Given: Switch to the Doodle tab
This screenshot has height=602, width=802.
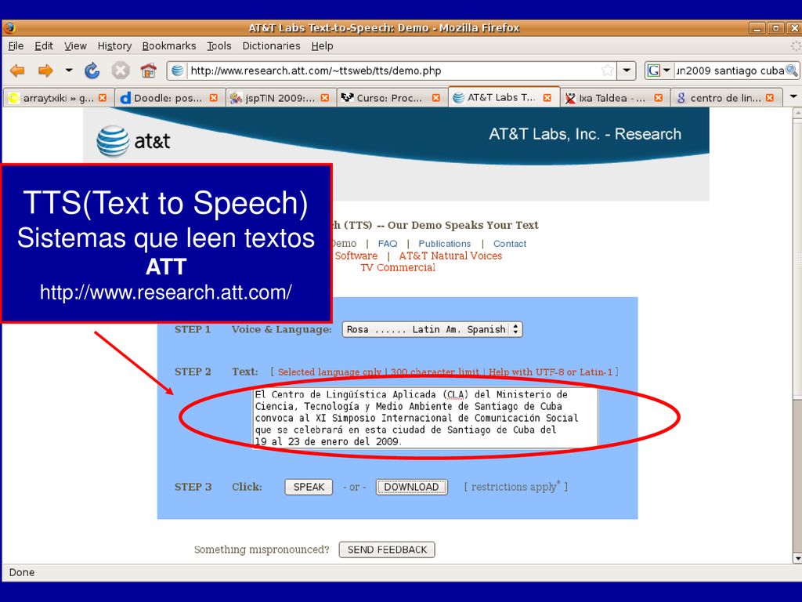Looking at the screenshot, I should click(x=169, y=97).
